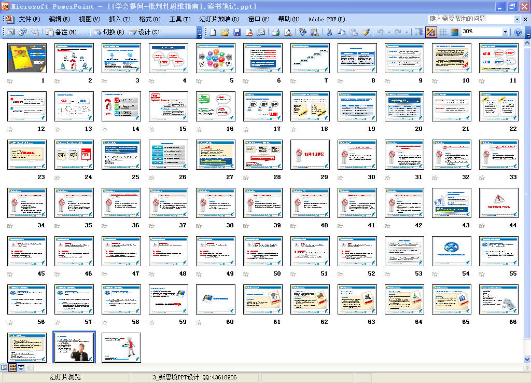The width and height of the screenshot is (531, 383).
Task: Toggle the Color/Grayscale button
Action: [x=455, y=32]
